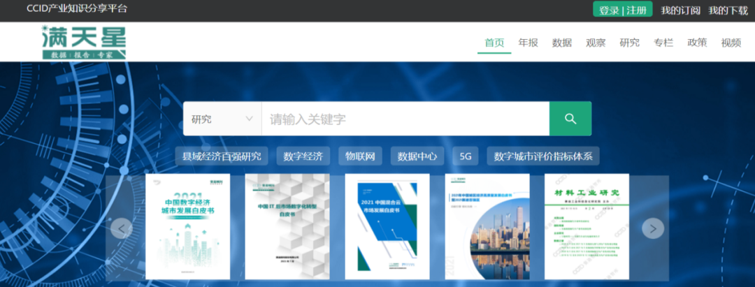Open the 满天星 logo homepage link
The image size is (755, 287).
point(84,43)
